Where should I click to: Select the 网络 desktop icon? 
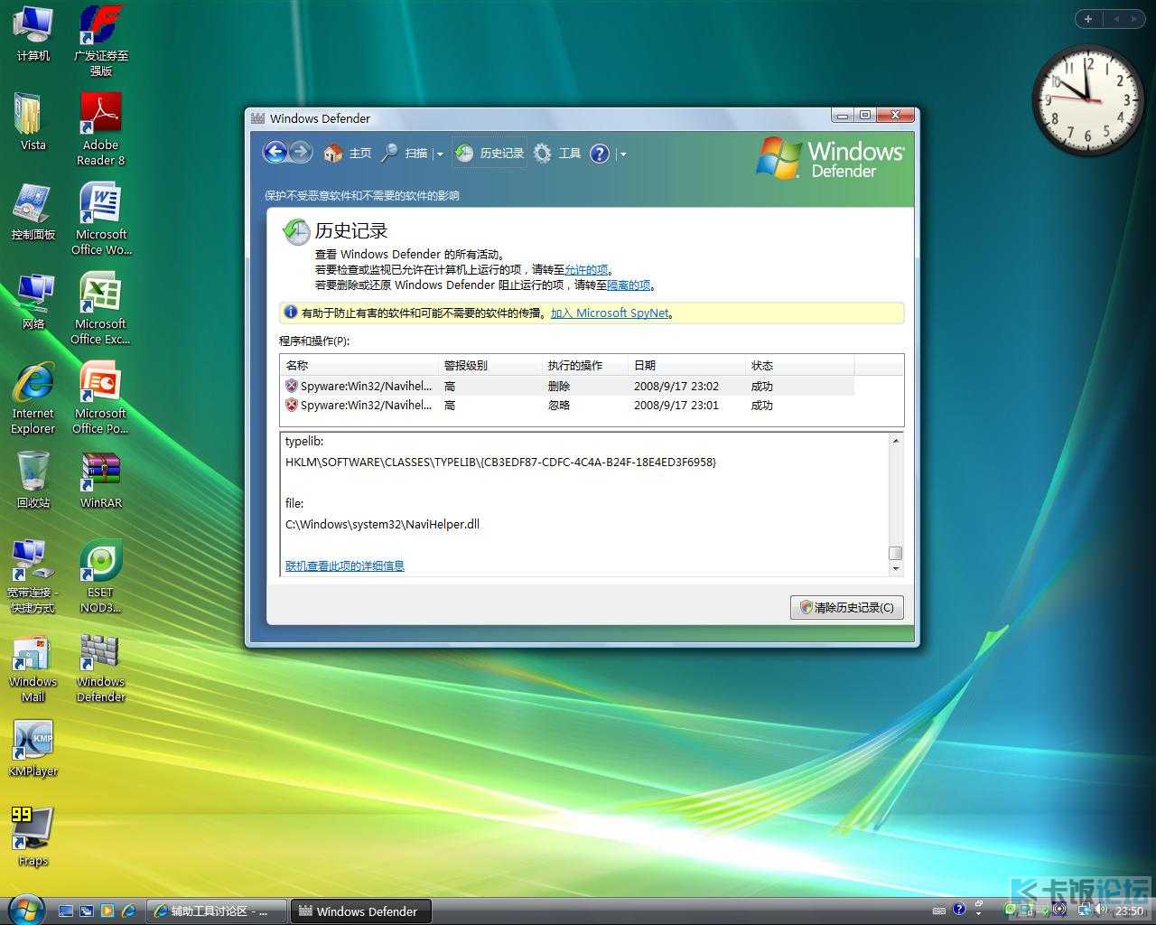click(x=33, y=301)
